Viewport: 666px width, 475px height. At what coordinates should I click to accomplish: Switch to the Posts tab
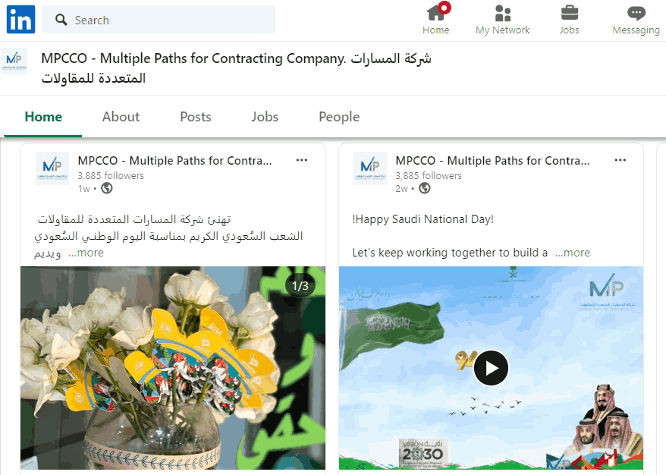click(196, 117)
